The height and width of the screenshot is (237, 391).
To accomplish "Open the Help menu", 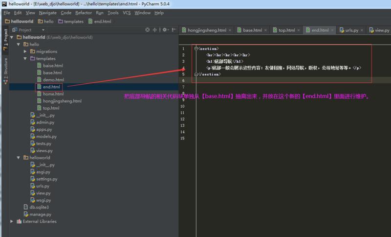I will pos(159,13).
